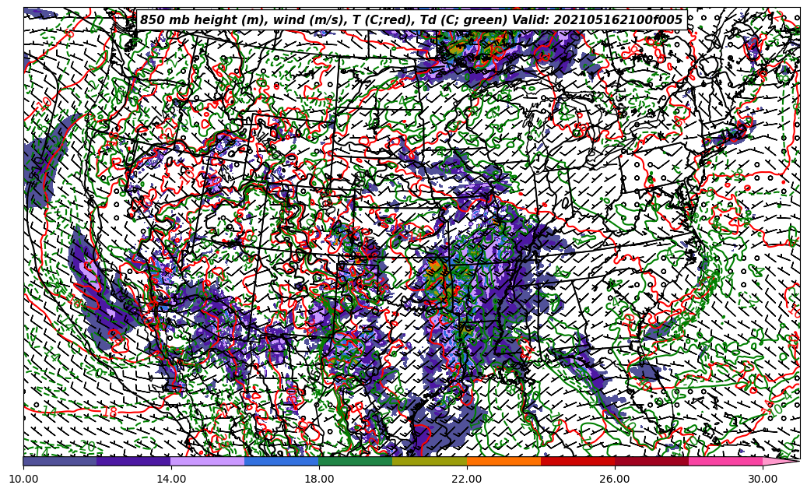Viewport: 807px width, 492px height.
Task: Pick the lavender 14–16 colorbar segment
Action: pyautogui.click(x=208, y=461)
